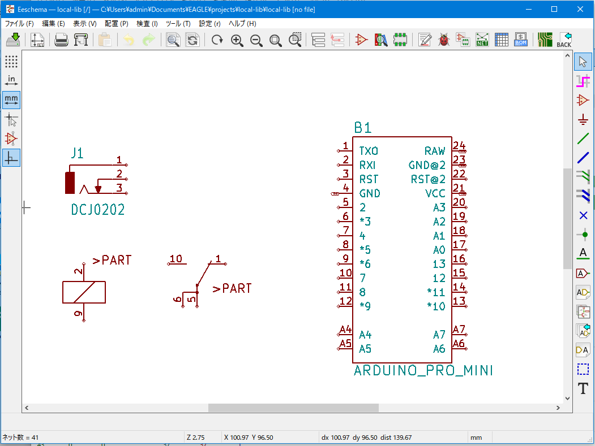Select the blue bus drawing tool
The image size is (595, 446).
point(583,158)
